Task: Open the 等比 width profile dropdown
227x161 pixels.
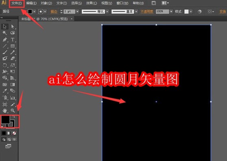Action: click(x=107, y=11)
